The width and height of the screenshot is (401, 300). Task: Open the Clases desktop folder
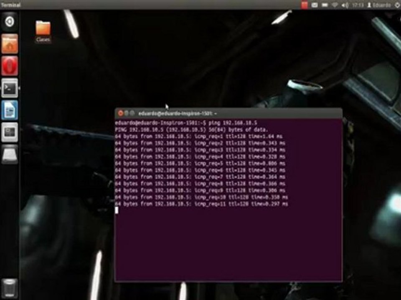[x=43, y=31]
